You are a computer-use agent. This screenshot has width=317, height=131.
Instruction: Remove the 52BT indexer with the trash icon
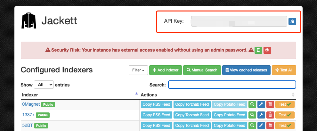click(x=270, y=125)
